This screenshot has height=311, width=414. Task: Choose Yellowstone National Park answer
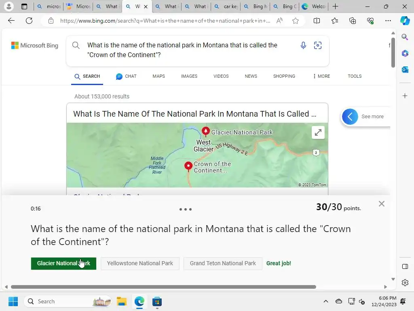click(x=140, y=263)
